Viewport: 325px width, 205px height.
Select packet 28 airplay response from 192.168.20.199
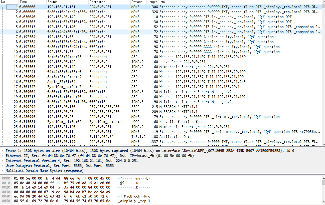(161, 142)
